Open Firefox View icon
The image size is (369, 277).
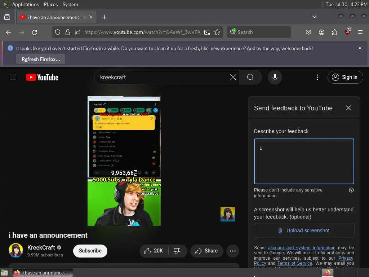tap(7, 17)
